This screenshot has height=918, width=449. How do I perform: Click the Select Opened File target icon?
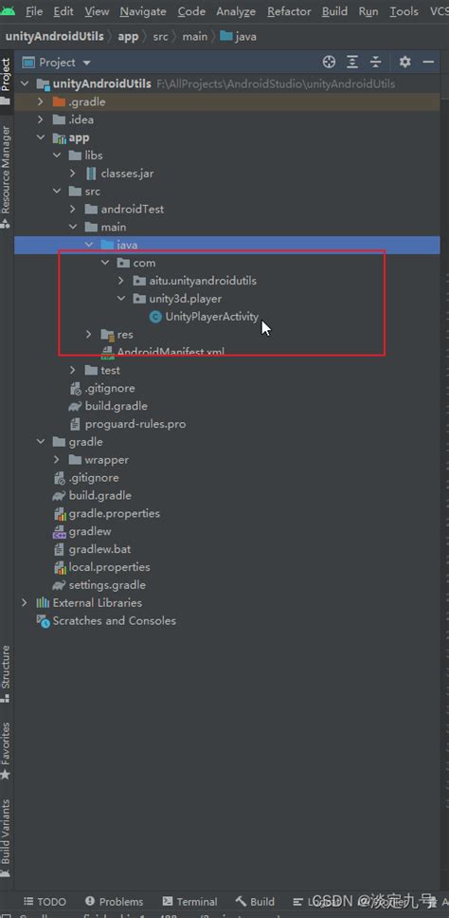[329, 62]
